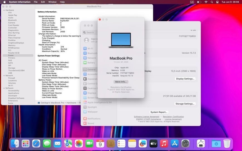This screenshot has width=242, height=151.
Task: Click Display Settings button
Action: coord(185,79)
